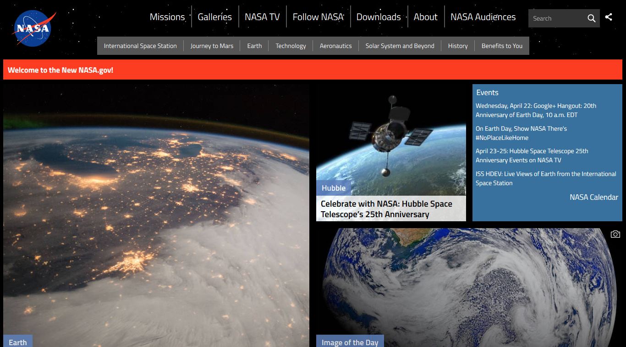Open the Earth city lights photo
The width and height of the screenshot is (626, 347).
point(156,215)
